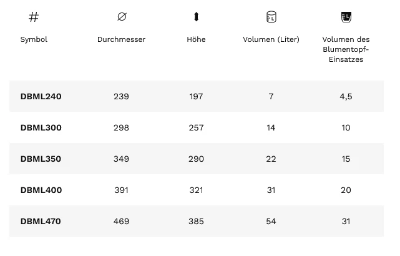Click diameter value 239

tap(122, 96)
